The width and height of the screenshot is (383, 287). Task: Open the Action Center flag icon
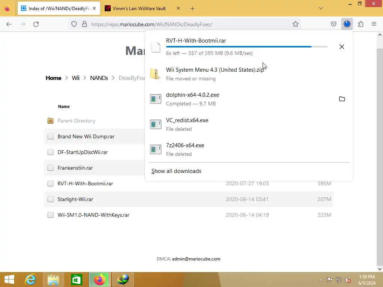(330, 280)
